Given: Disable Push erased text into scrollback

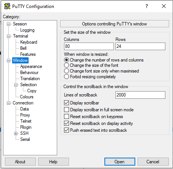Looking at the screenshot, I should coord(66,130).
